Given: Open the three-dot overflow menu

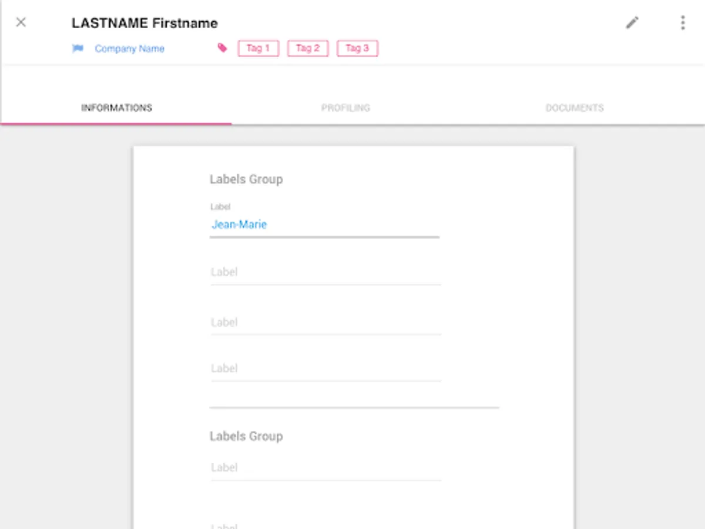Looking at the screenshot, I should pyautogui.click(x=683, y=22).
